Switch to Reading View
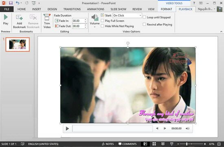224x147 pixels. pyautogui.click(x=163, y=144)
